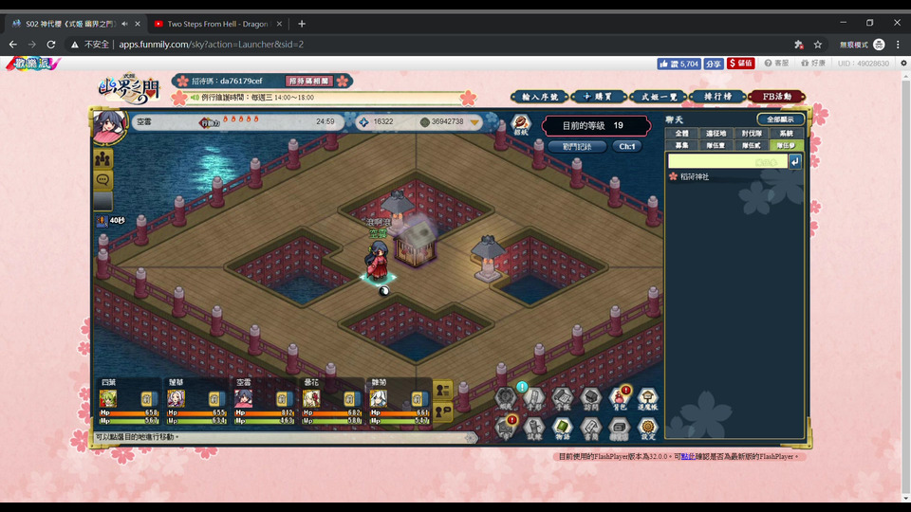The image size is (911, 512).
Task: Click the chat message input field
Action: (728, 161)
